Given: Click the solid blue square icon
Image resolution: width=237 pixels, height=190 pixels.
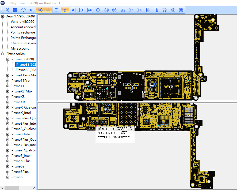Looking at the screenshot, I should coord(15,10).
